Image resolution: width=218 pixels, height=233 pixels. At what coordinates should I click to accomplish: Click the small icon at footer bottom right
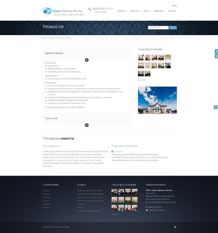click(175, 227)
